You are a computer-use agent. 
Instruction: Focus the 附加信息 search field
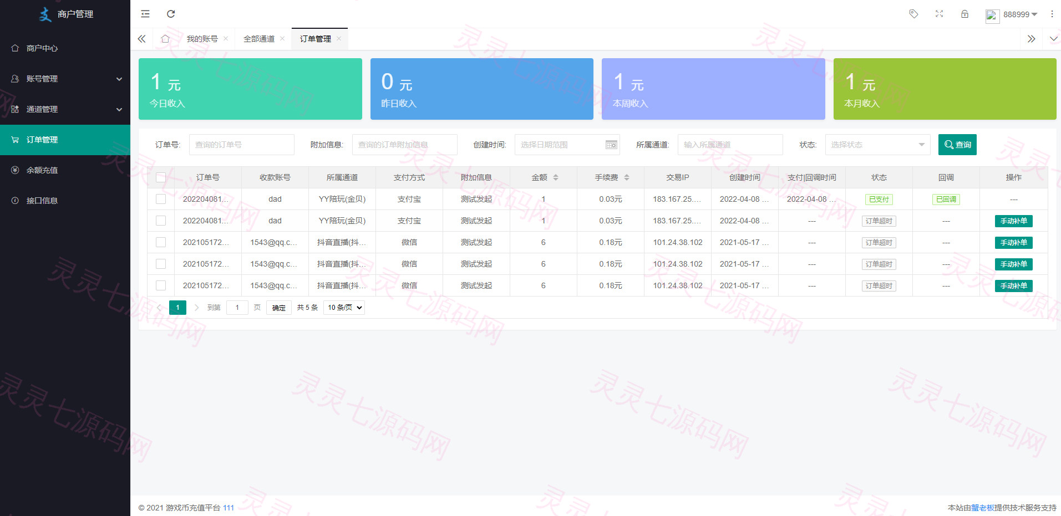tap(405, 145)
